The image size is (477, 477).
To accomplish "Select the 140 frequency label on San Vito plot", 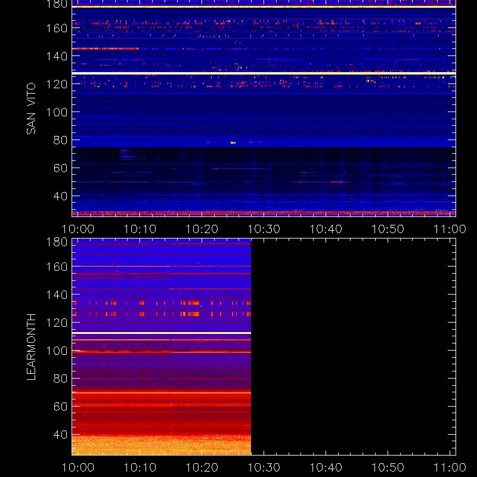I will point(57,56).
